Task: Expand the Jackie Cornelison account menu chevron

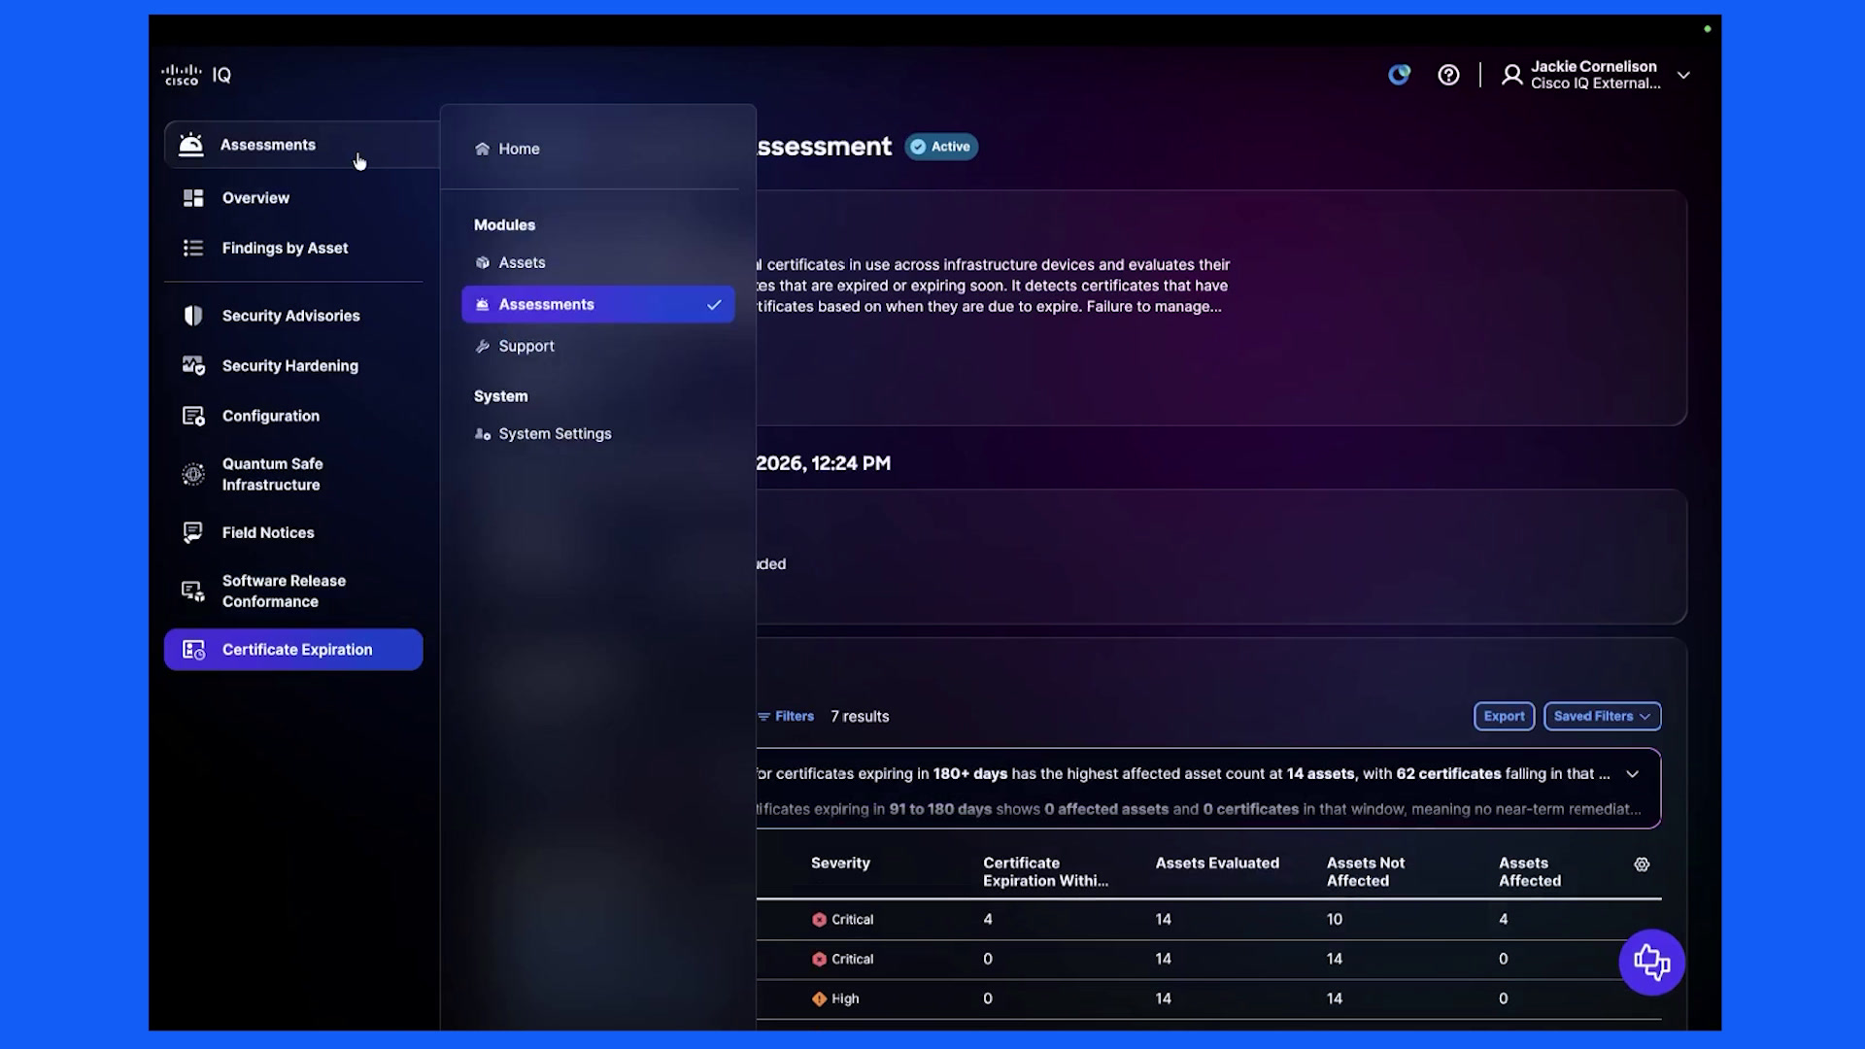Action: coord(1683,75)
